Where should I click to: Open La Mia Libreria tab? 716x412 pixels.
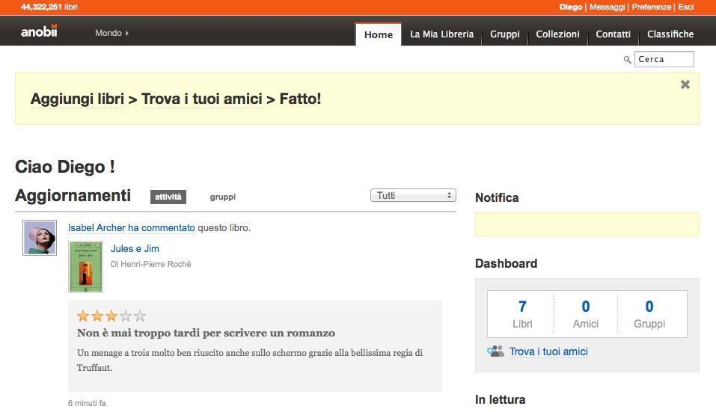(x=441, y=34)
